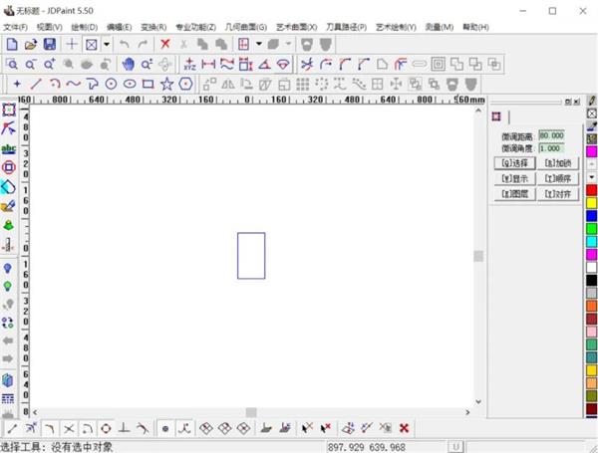Click the red X delete icon in top toolbar
The width and height of the screenshot is (598, 453).
[x=165, y=44]
